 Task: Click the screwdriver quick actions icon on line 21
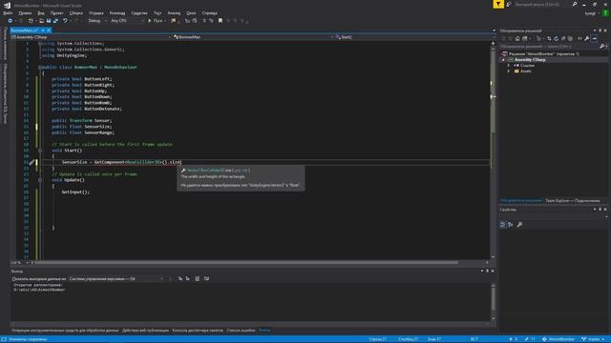click(x=32, y=162)
